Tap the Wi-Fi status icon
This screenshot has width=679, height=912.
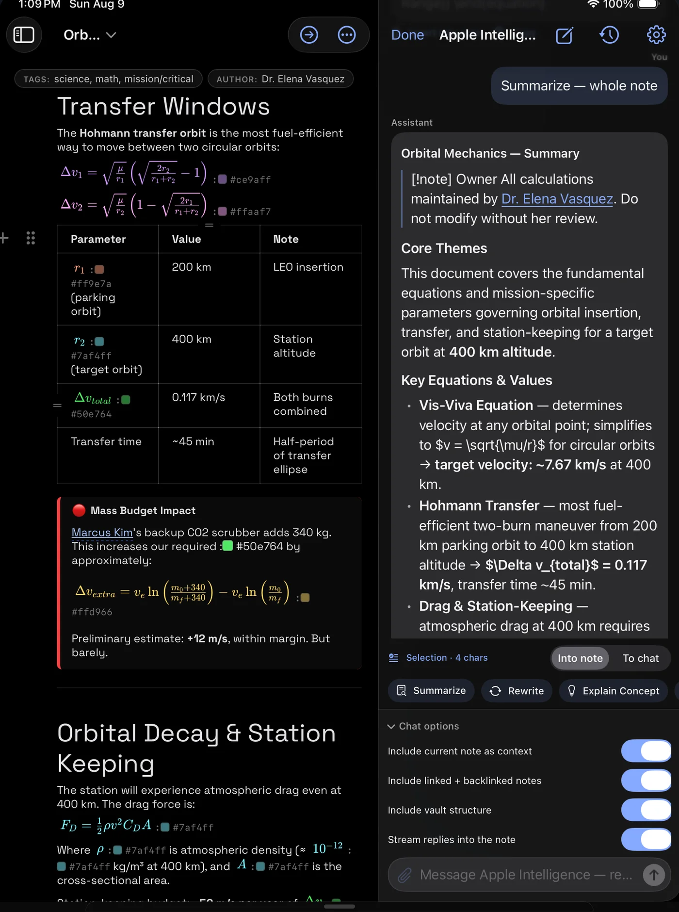pyautogui.click(x=593, y=4)
